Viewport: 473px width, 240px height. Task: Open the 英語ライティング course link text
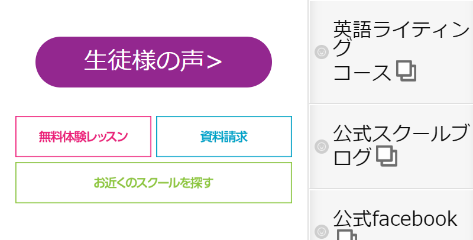(x=401, y=30)
